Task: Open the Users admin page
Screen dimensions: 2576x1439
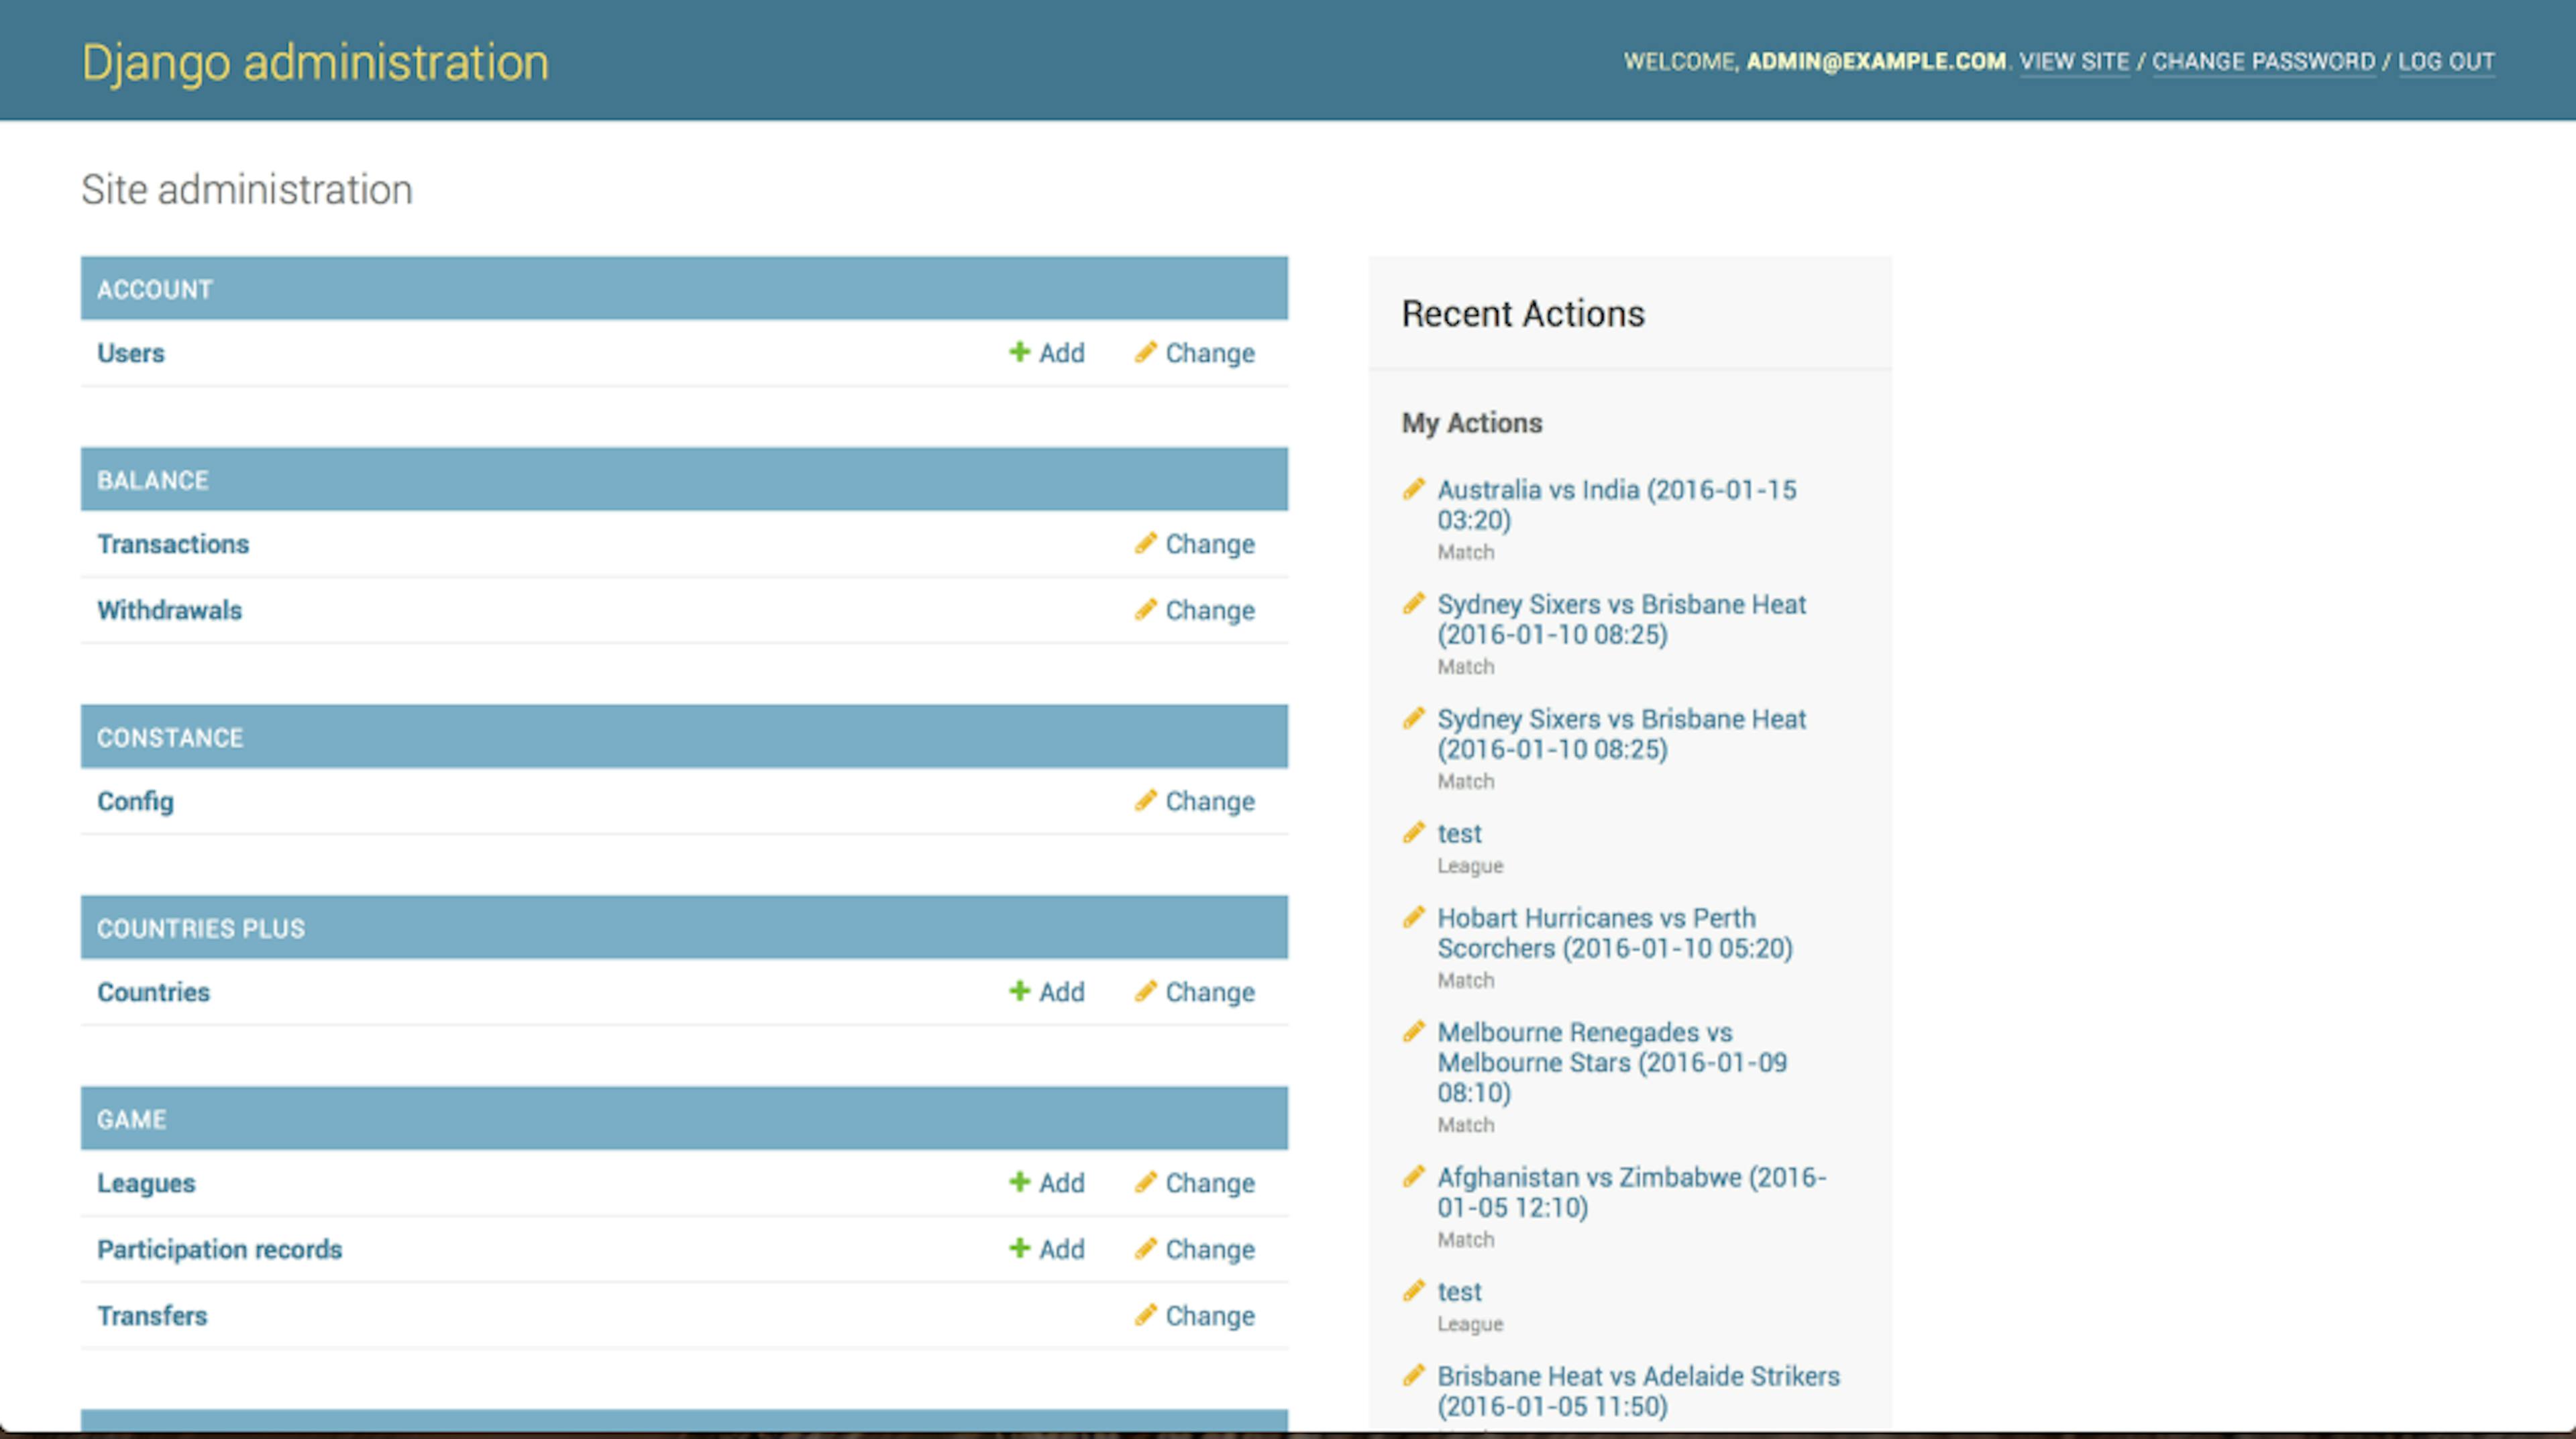Action: [x=130, y=353]
